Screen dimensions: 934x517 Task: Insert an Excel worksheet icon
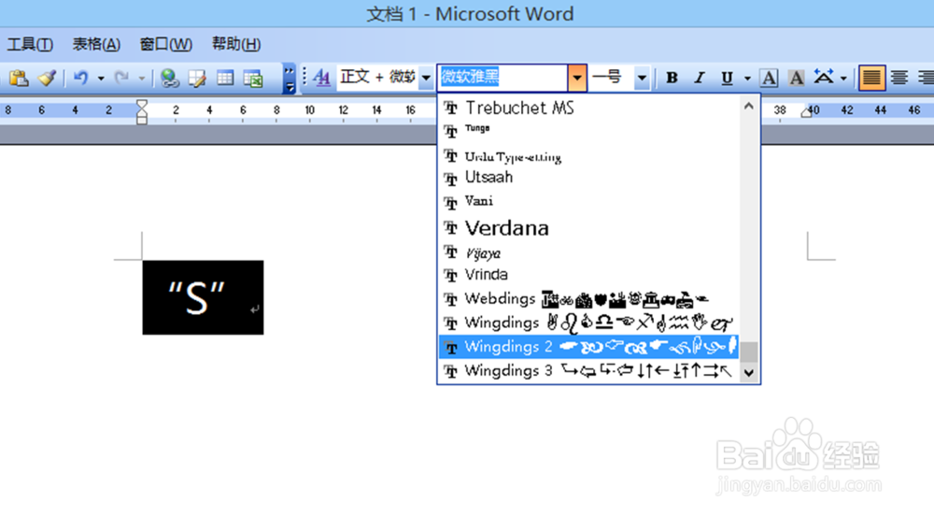tap(253, 79)
